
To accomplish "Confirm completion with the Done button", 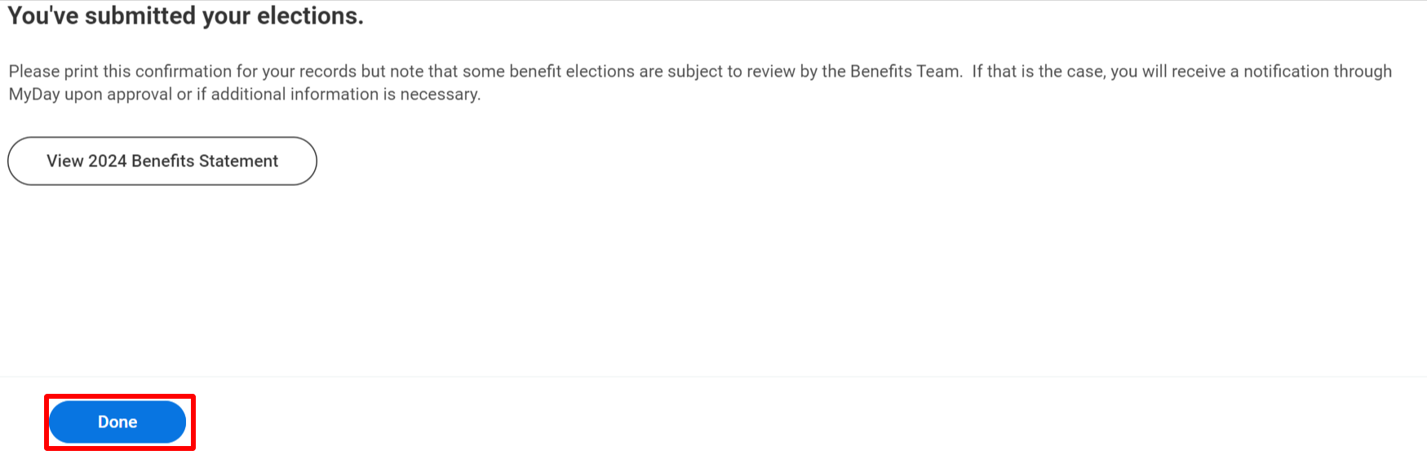I will 117,422.
